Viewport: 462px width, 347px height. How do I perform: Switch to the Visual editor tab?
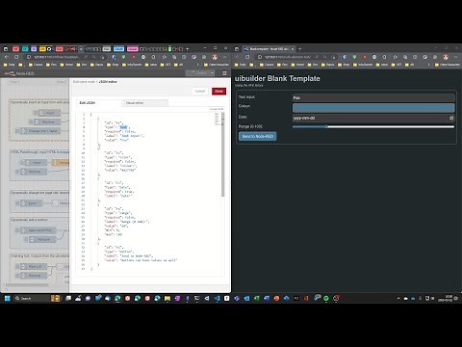[x=145, y=103]
